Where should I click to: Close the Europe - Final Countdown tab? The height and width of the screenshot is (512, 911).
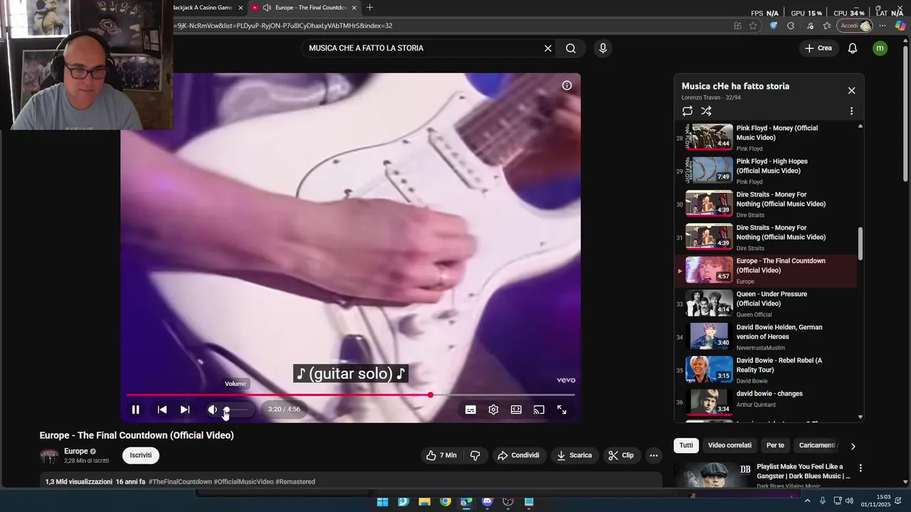click(x=354, y=8)
